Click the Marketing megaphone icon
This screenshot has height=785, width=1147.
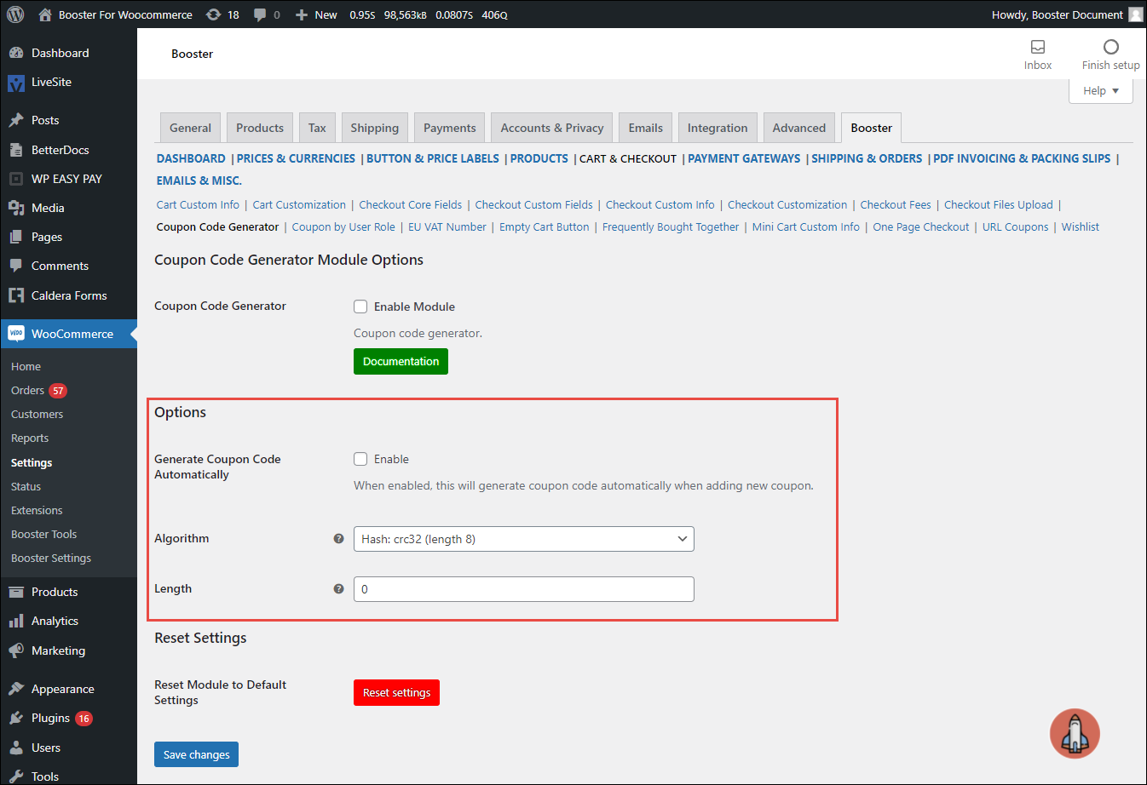(x=16, y=650)
